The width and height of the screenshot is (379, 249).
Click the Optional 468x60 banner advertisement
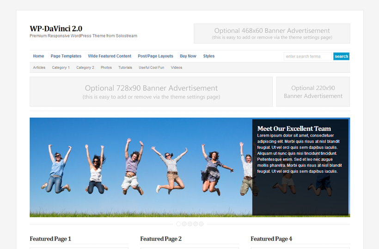coord(272,34)
